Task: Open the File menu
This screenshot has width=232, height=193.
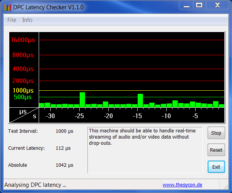Action: pos(12,20)
